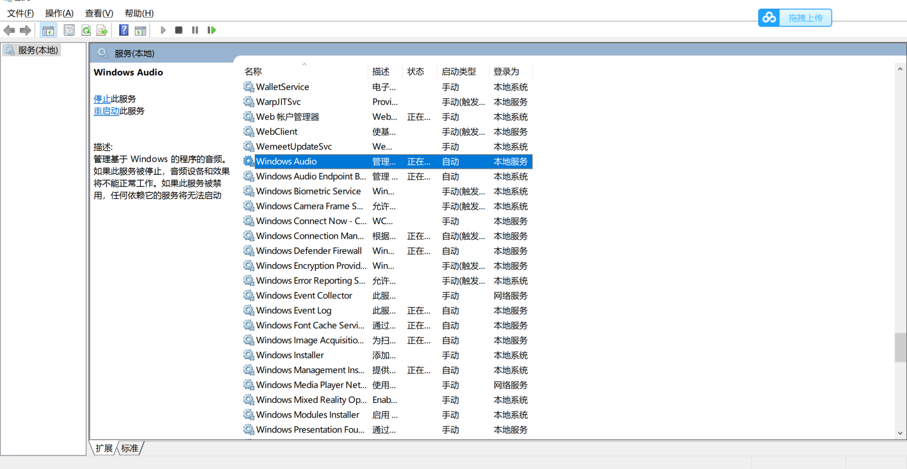Click the scrollbar up arrow
This screenshot has height=469, width=907.
tap(900, 69)
